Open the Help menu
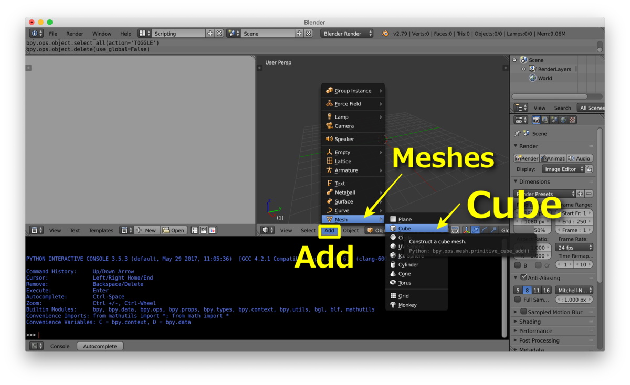Viewport: 630px width, 385px height. (126, 34)
